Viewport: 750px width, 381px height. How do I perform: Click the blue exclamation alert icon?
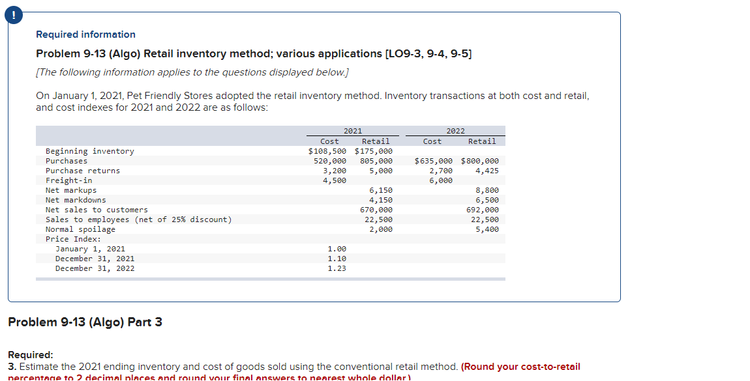pos(13,14)
